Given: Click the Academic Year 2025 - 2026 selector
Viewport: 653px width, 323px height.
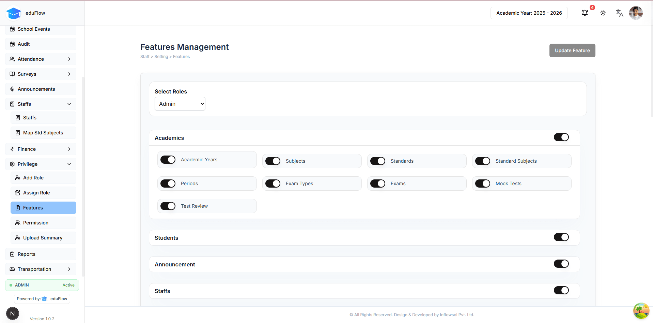Looking at the screenshot, I should [529, 13].
